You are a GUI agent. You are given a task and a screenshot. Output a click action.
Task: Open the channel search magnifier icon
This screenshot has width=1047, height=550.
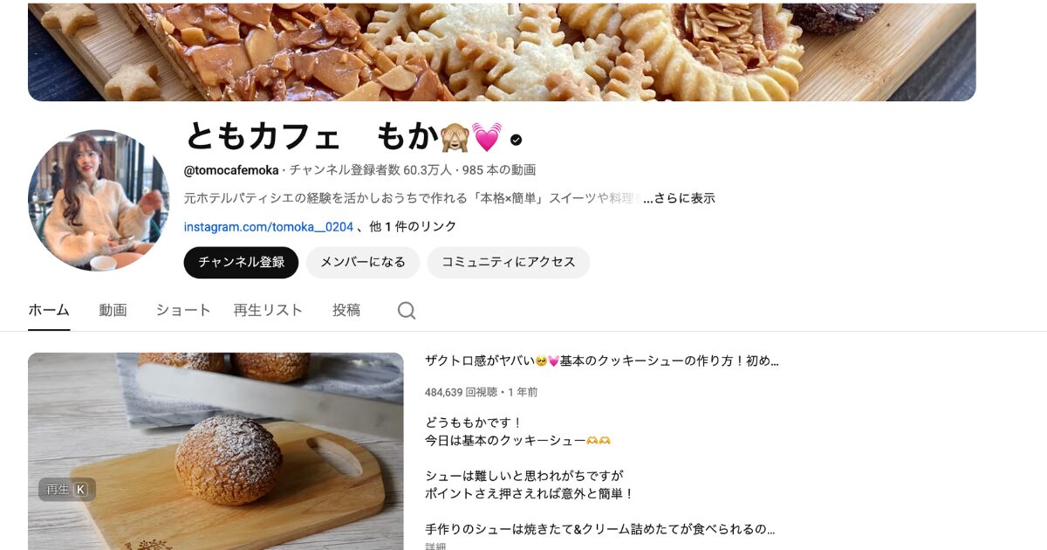(x=407, y=311)
